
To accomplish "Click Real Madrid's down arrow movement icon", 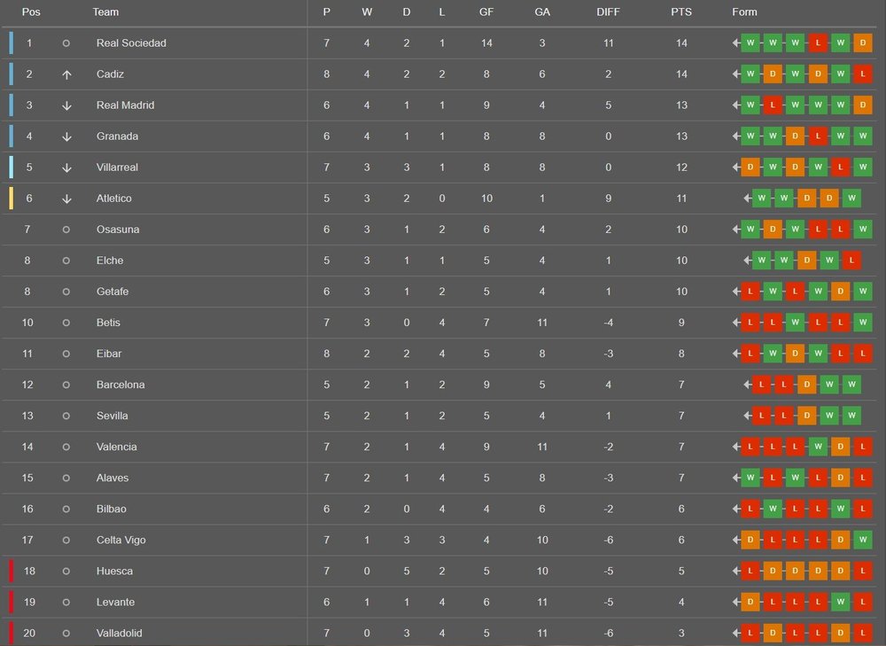I will click(x=66, y=105).
